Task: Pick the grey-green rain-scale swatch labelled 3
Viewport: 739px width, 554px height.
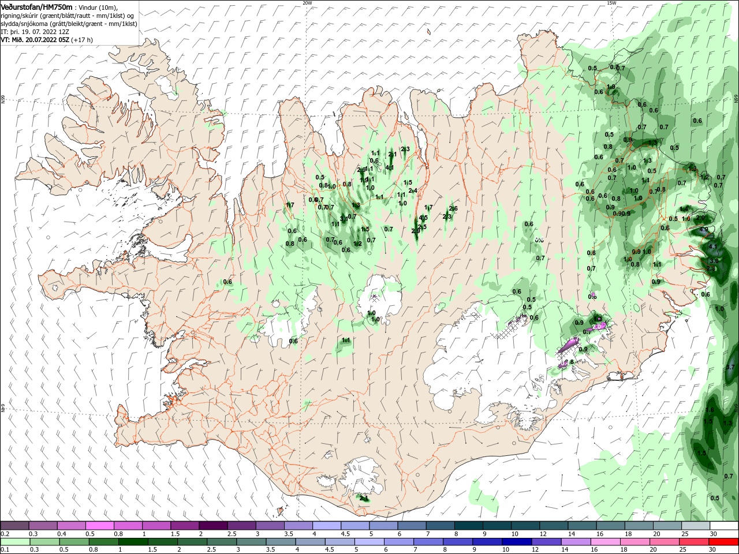Action: pos(251,542)
